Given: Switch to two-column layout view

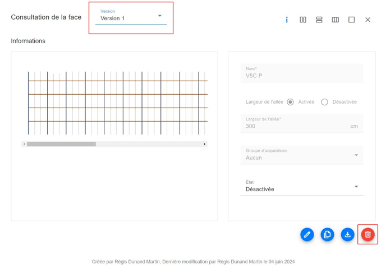Looking at the screenshot, I should coord(303,20).
